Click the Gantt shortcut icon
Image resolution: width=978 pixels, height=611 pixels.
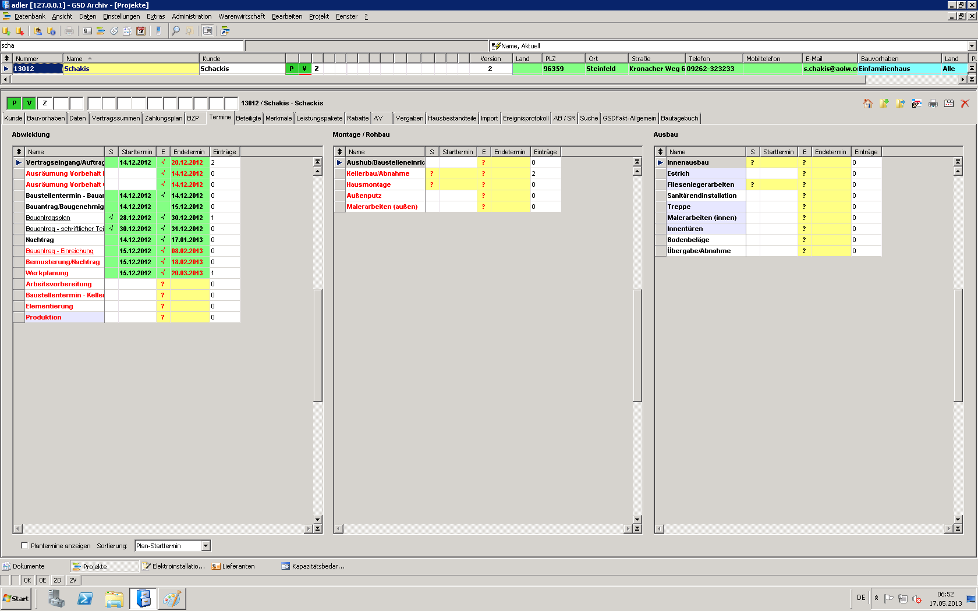click(x=225, y=31)
